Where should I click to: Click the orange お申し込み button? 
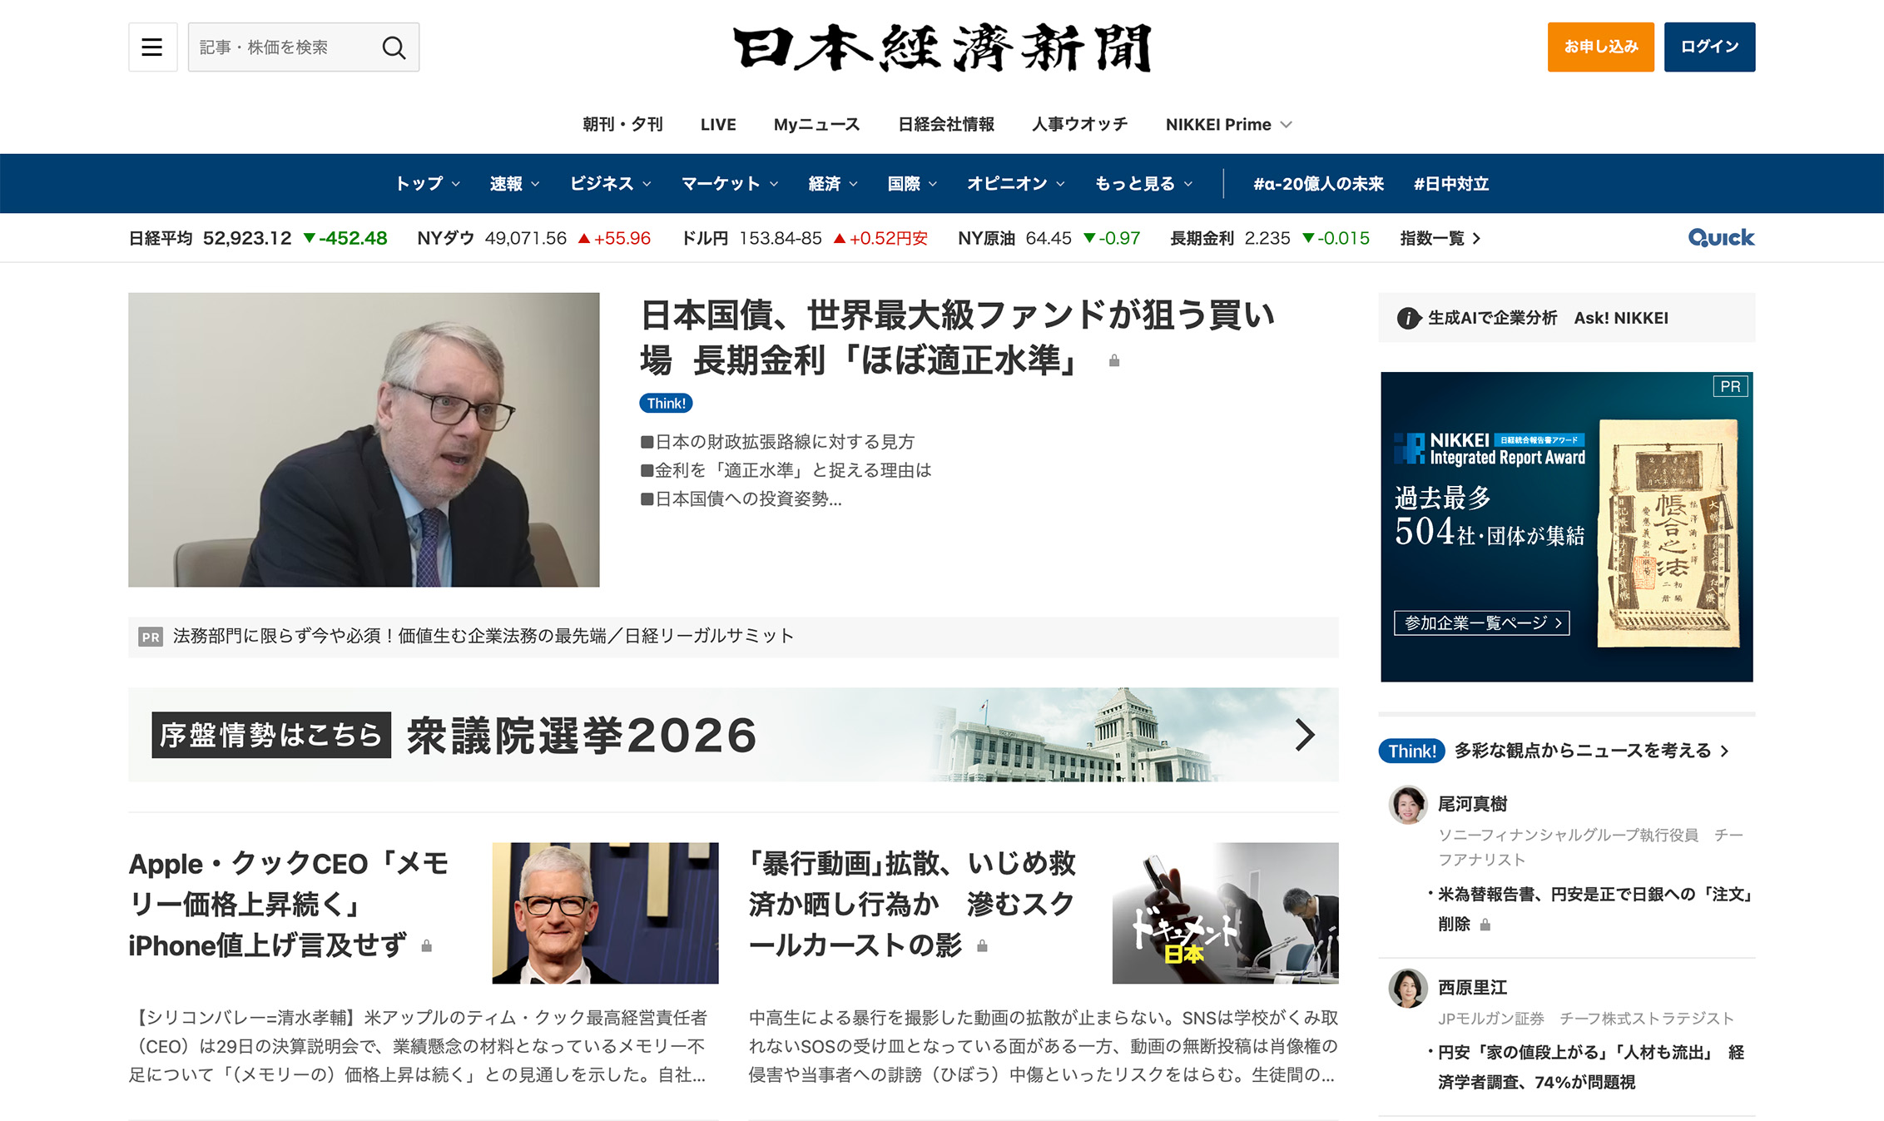[1600, 47]
